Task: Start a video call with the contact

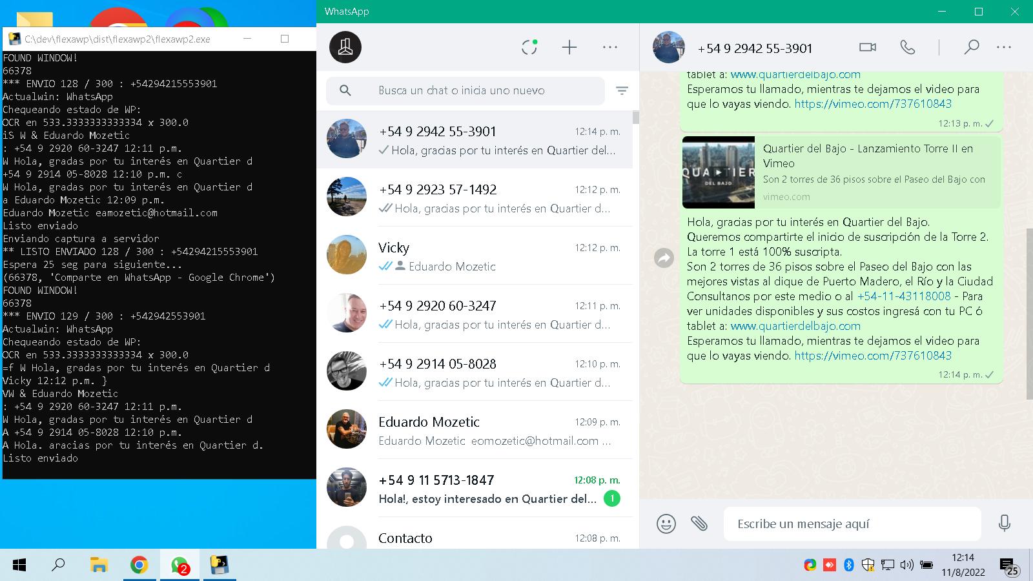Action: click(868, 47)
